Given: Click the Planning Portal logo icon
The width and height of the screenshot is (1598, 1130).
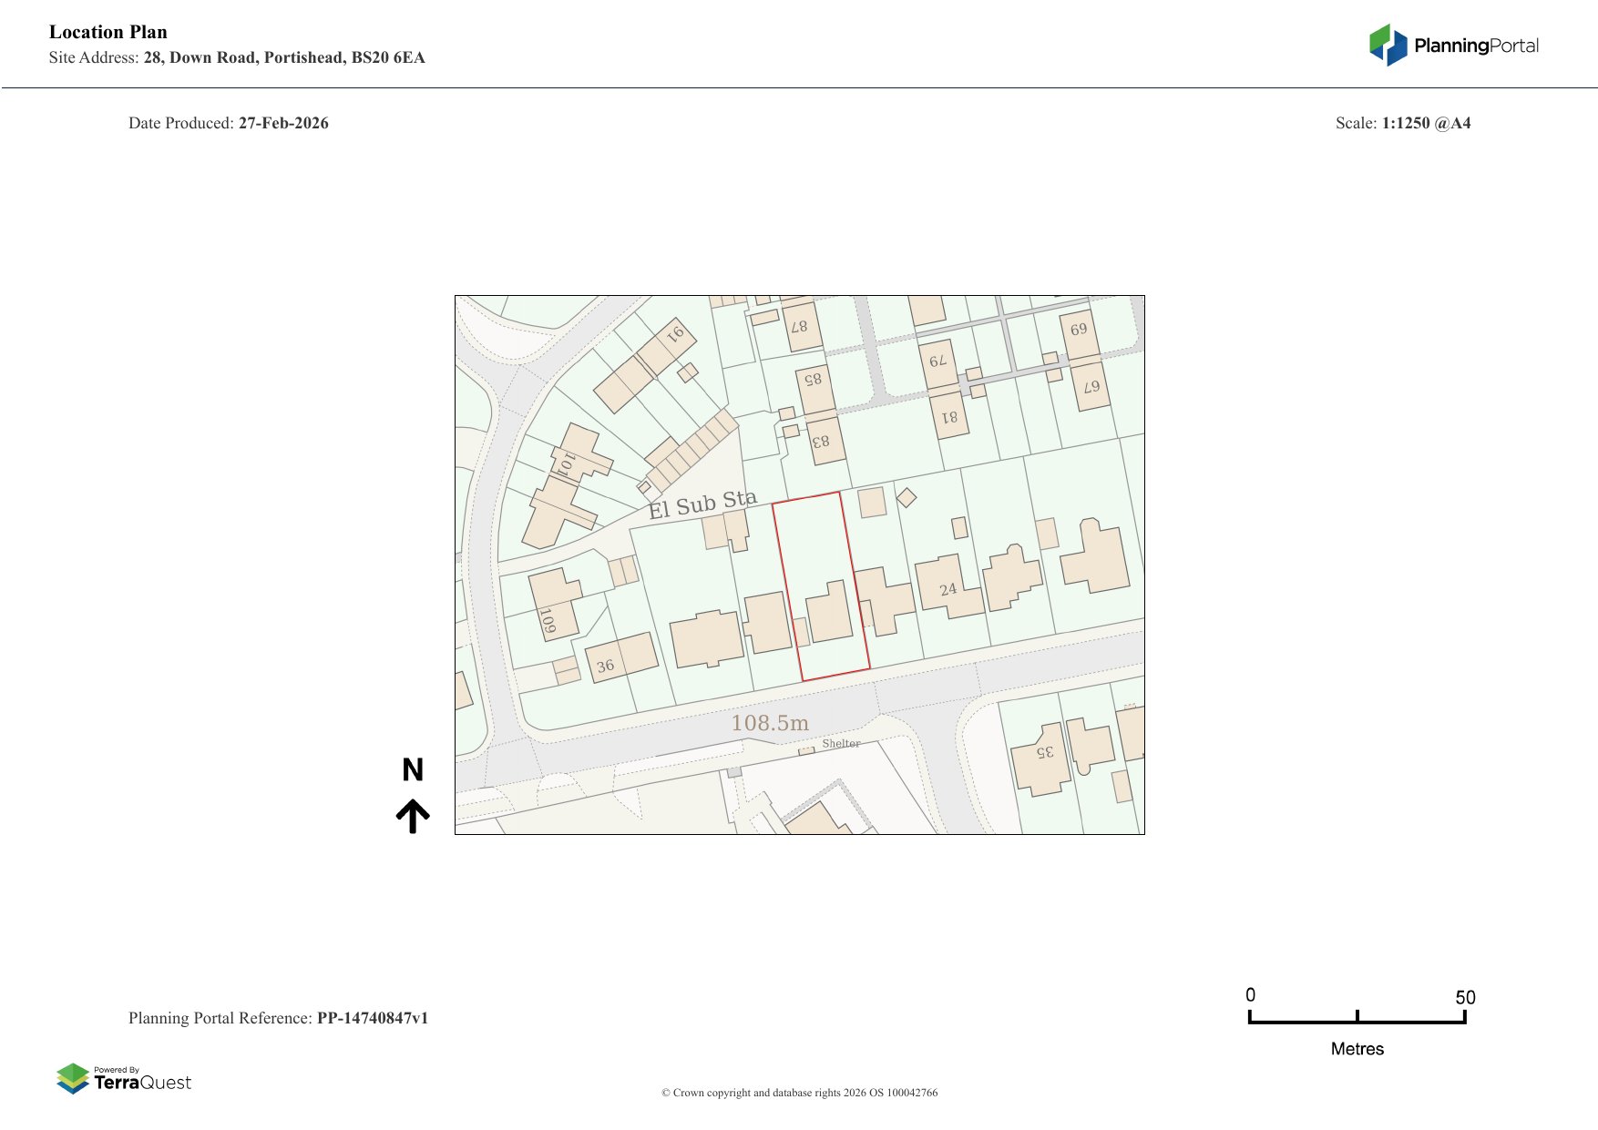Looking at the screenshot, I should tap(1388, 45).
